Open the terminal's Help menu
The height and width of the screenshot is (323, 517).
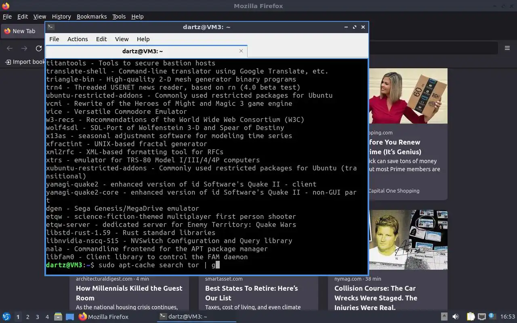point(143,39)
